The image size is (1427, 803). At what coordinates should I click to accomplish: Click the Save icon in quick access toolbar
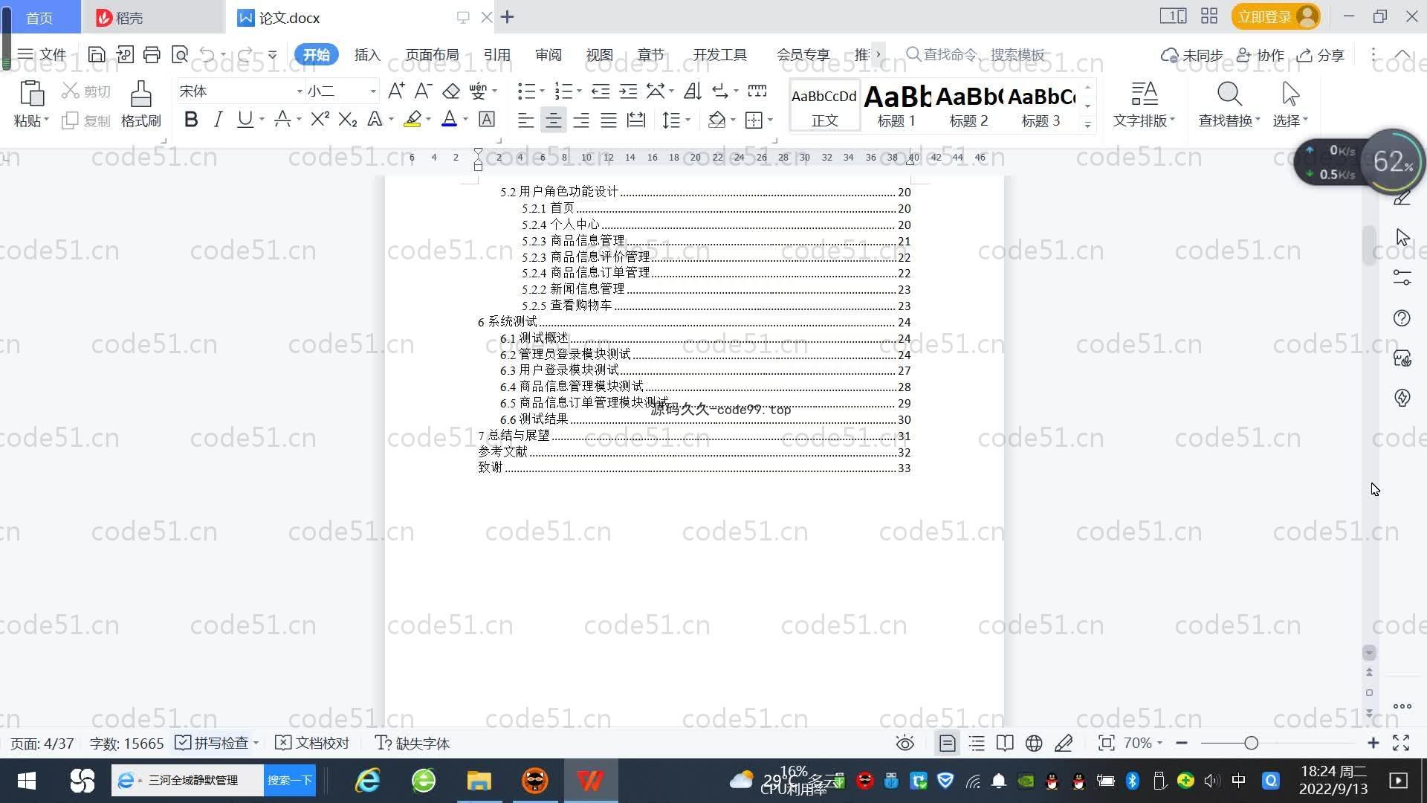[96, 54]
